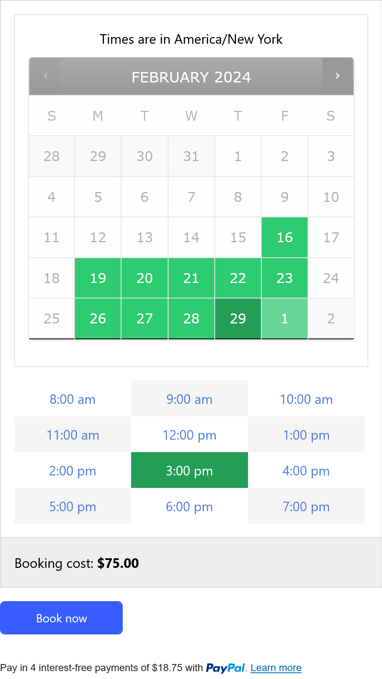Choose February 22 on the calendar
Image resolution: width=382 pixels, height=679 pixels.
[238, 278]
